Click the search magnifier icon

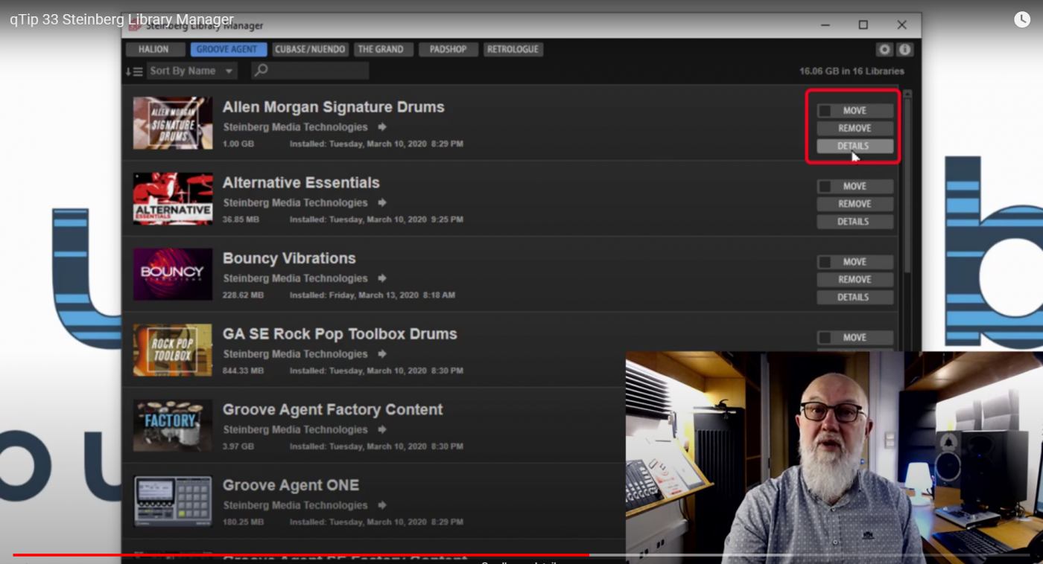click(x=261, y=71)
